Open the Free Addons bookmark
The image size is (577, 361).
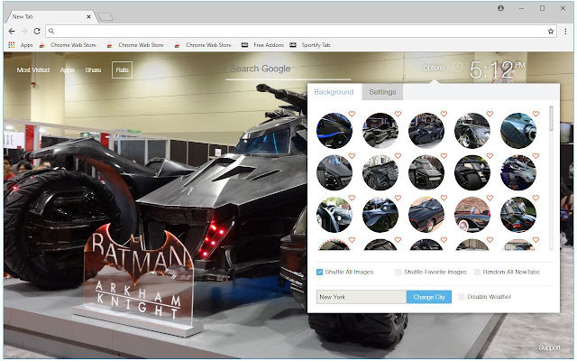[262, 45]
